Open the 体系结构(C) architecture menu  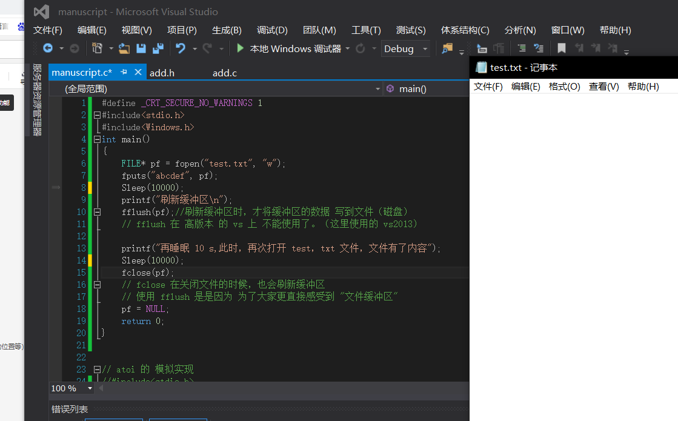tap(465, 30)
